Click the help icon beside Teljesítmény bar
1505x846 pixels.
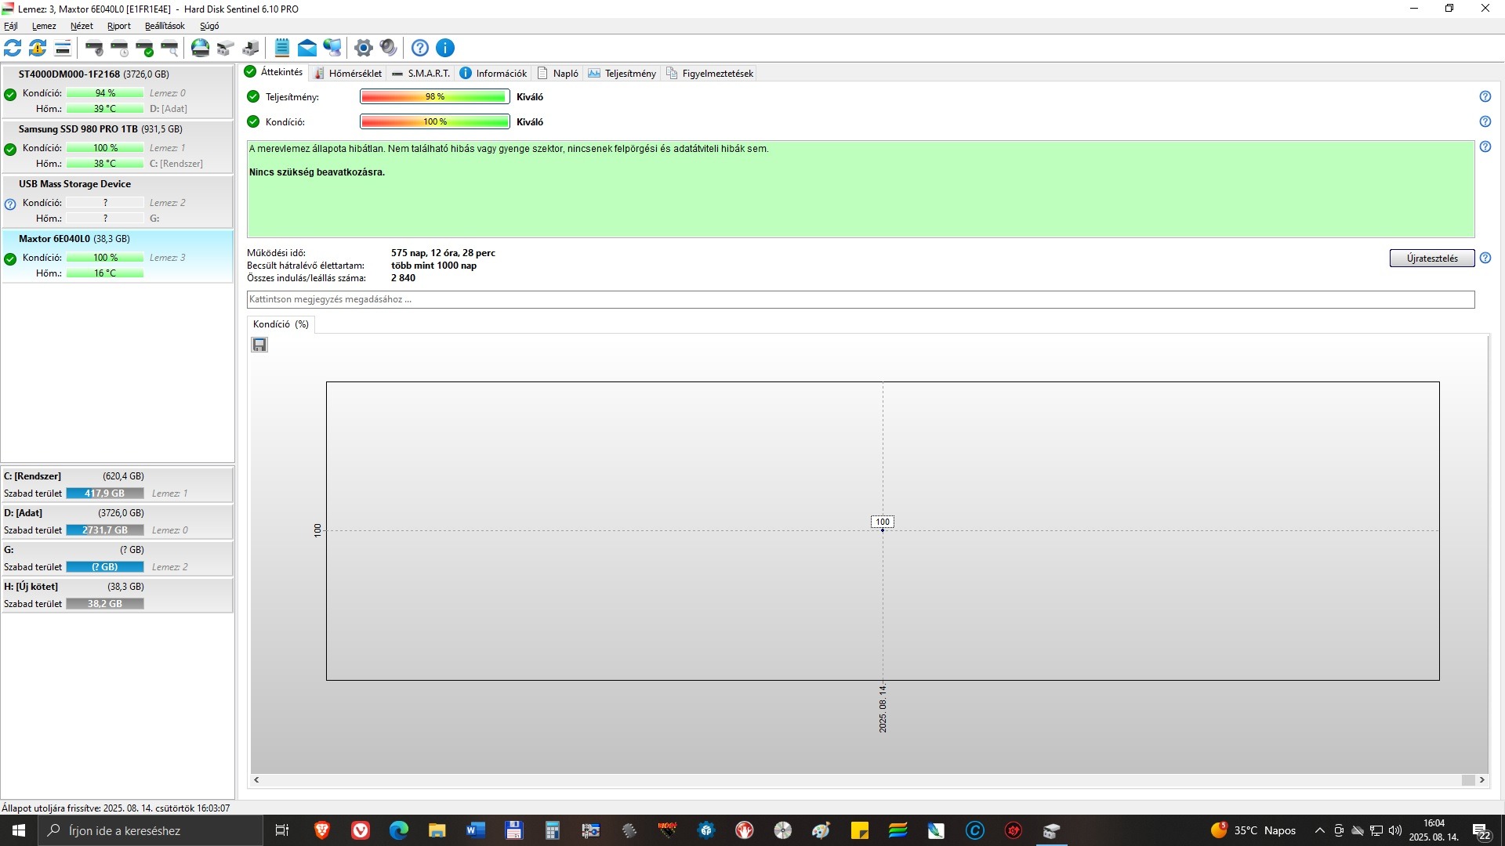[x=1485, y=96]
